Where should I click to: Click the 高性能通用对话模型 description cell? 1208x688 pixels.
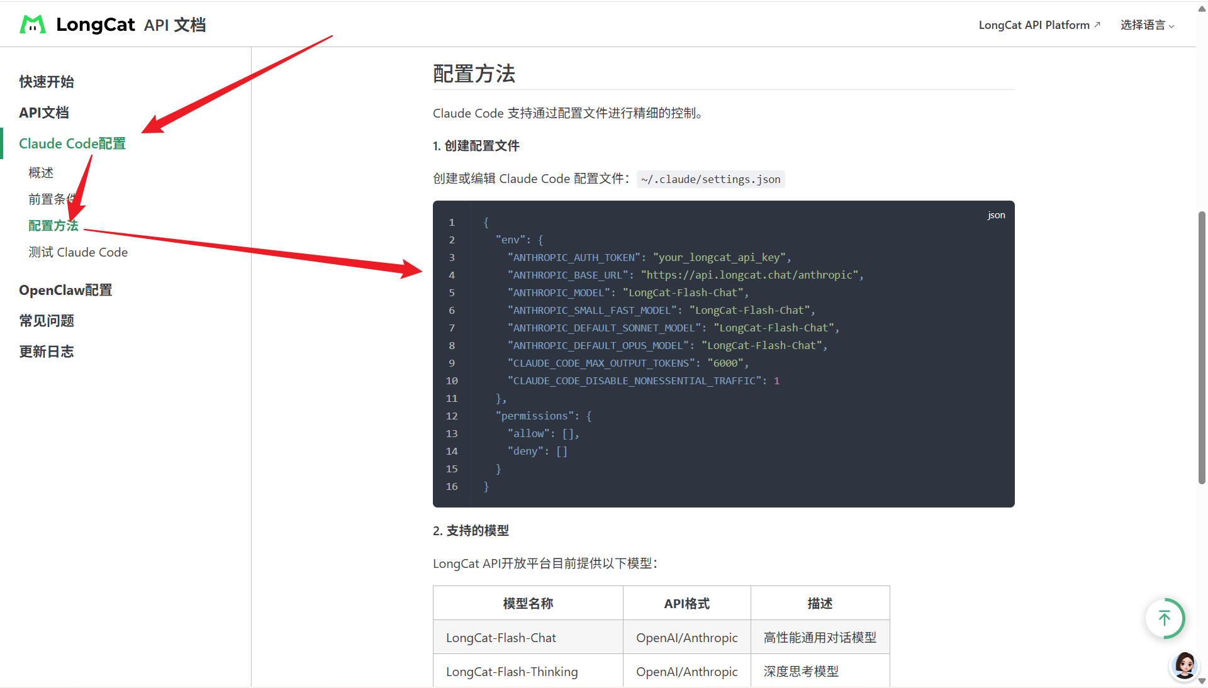[820, 638]
